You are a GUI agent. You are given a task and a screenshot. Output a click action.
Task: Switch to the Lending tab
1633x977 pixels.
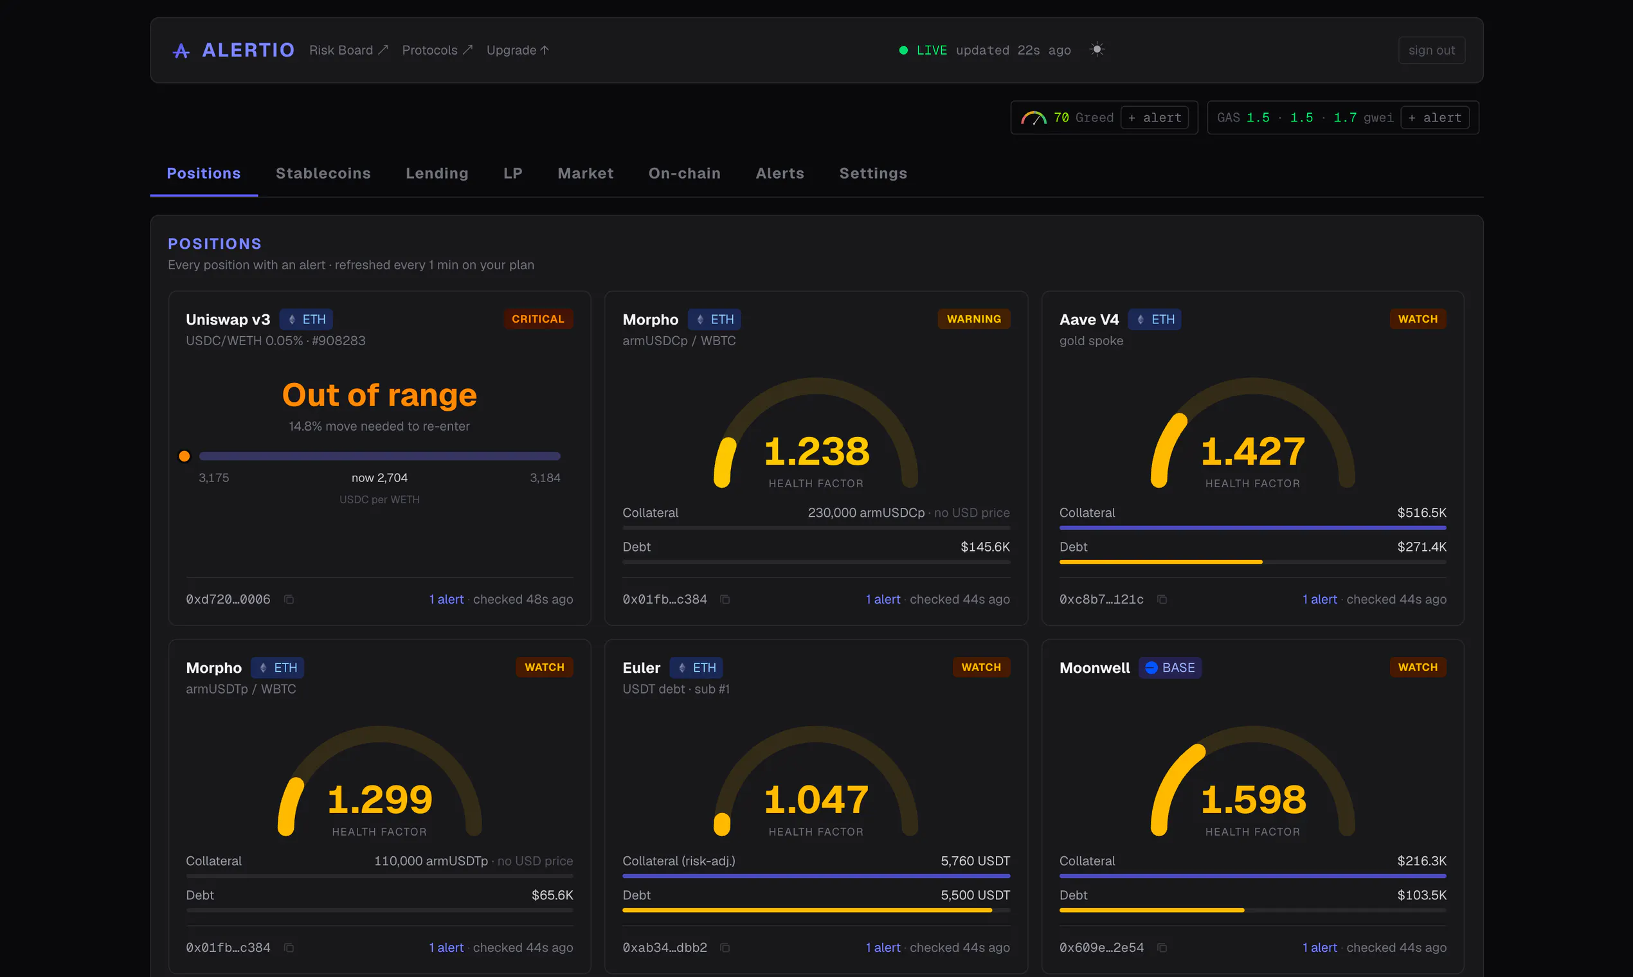click(x=437, y=173)
